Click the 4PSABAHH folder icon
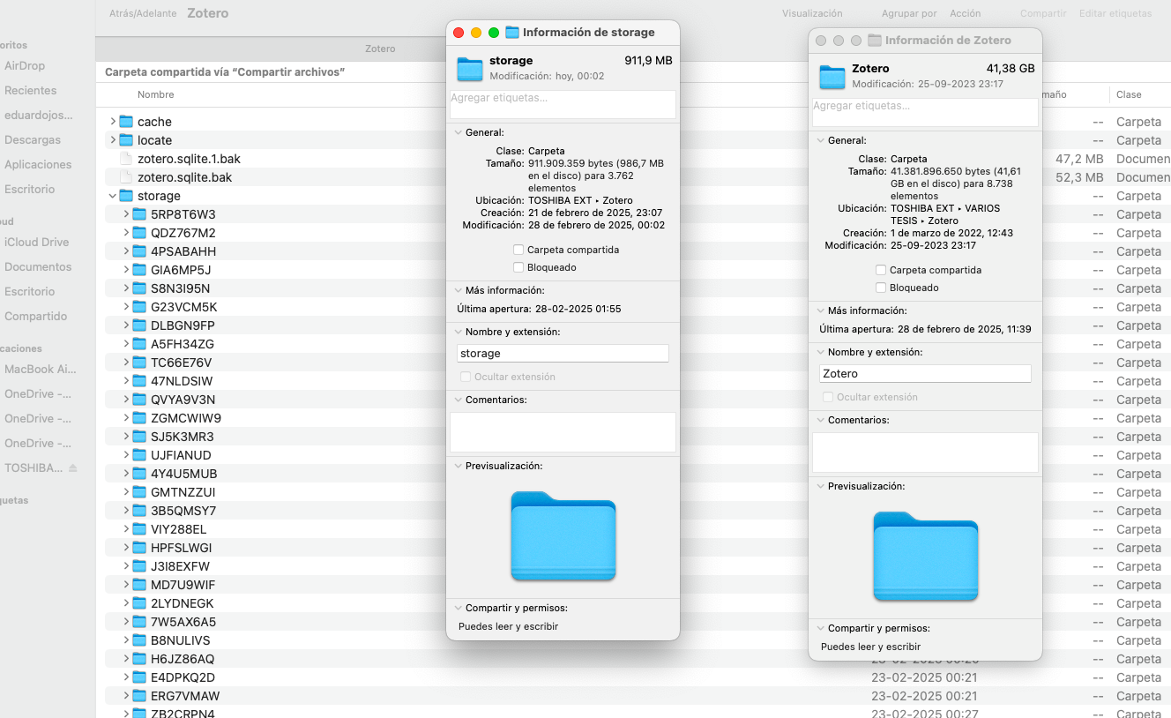Image resolution: width=1171 pixels, height=718 pixels. (x=139, y=251)
